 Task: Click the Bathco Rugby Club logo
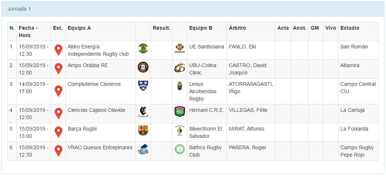click(x=180, y=149)
